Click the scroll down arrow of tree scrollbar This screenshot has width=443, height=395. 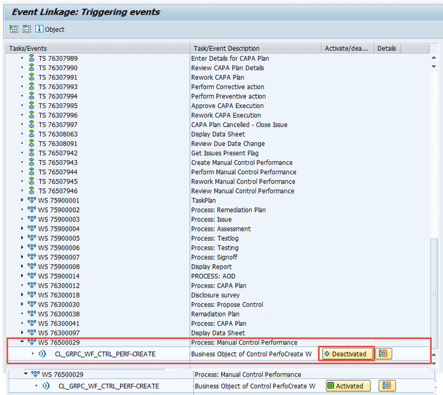pyautogui.click(x=435, y=363)
